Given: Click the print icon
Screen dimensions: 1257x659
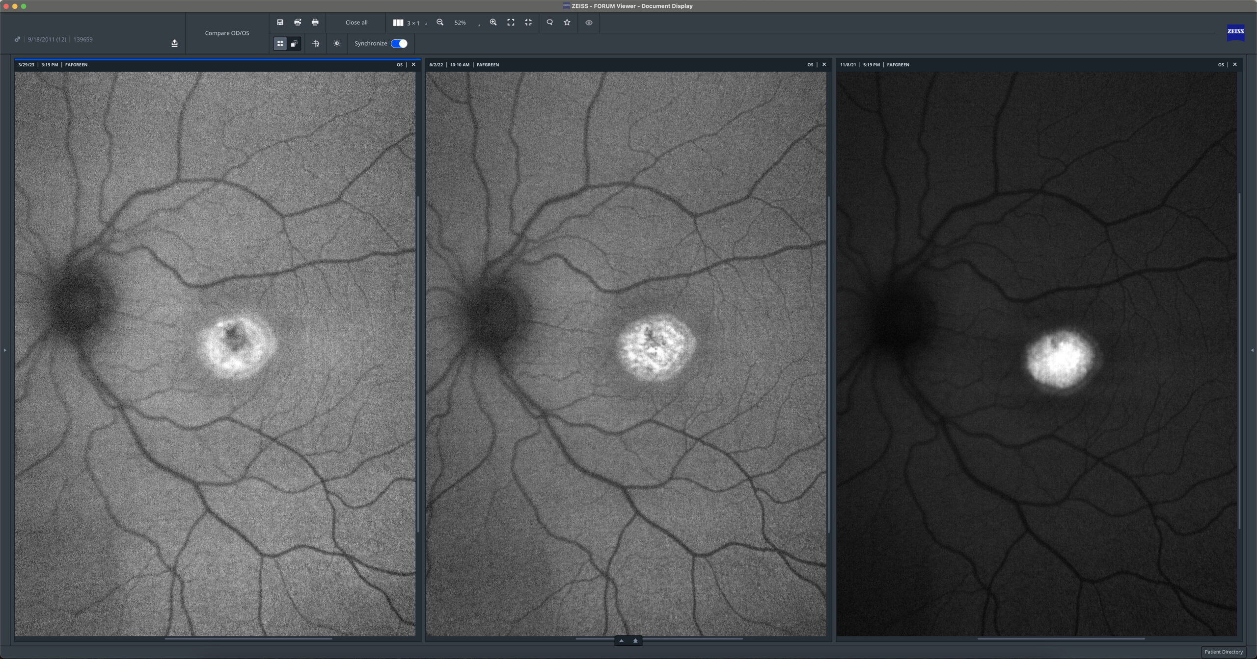Looking at the screenshot, I should click(315, 22).
